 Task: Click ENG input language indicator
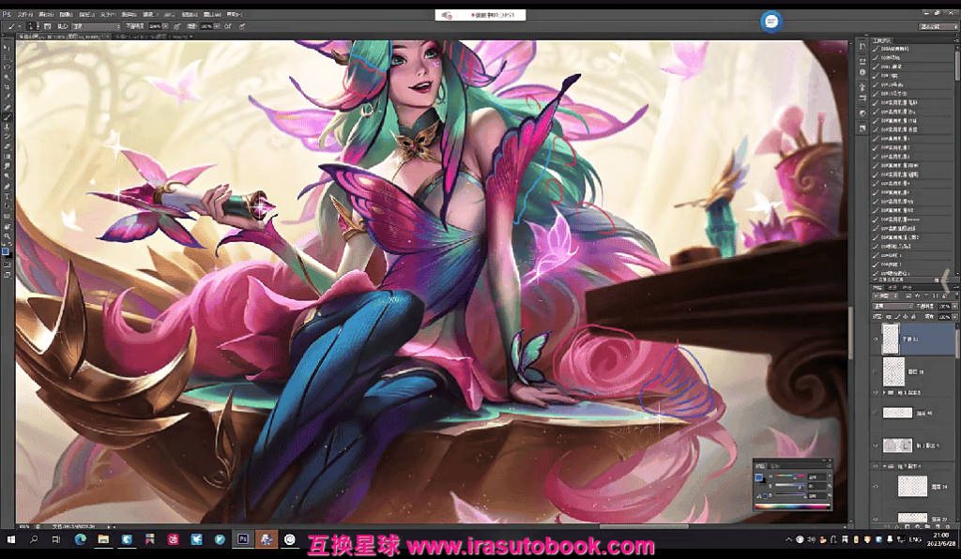(915, 539)
